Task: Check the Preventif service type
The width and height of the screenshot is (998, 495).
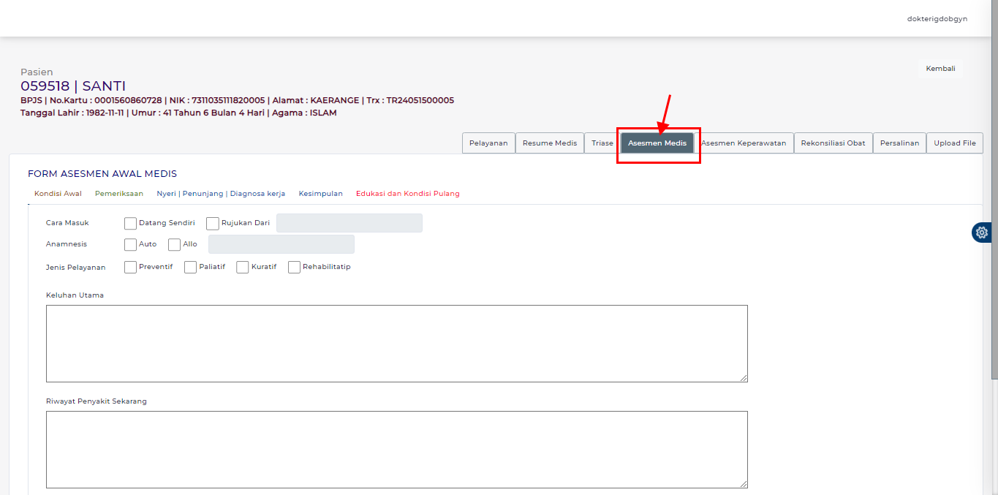Action: click(130, 267)
